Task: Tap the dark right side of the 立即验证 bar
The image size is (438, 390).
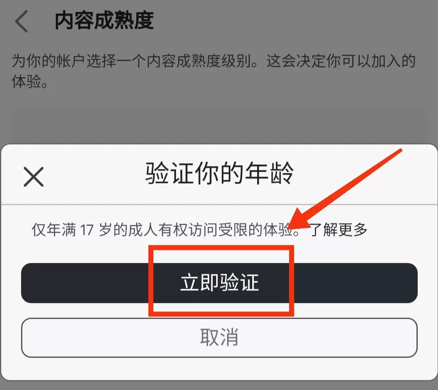Action: pos(356,283)
